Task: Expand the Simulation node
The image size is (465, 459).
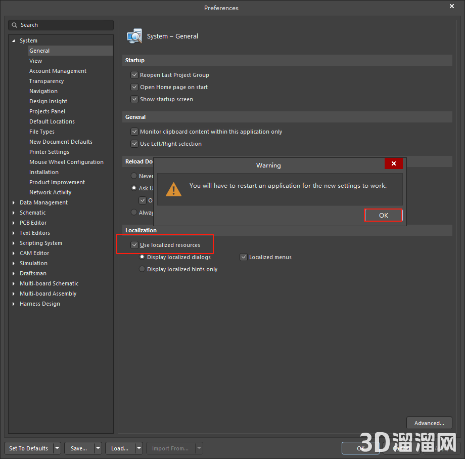Action: [13, 263]
